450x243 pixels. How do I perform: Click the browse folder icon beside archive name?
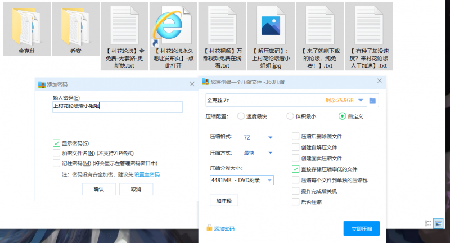pos(372,101)
